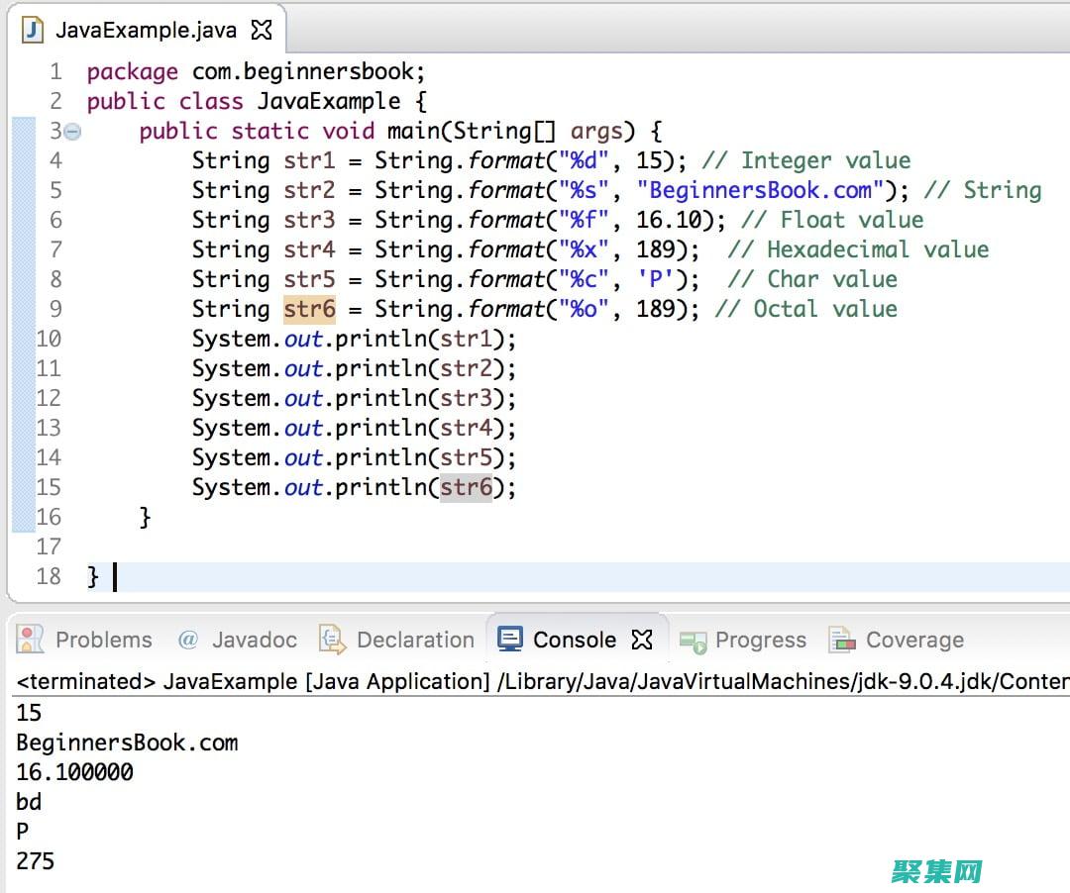This screenshot has width=1070, height=893.
Task: Place cursor after closing brace on line 18
Action: coord(107,576)
